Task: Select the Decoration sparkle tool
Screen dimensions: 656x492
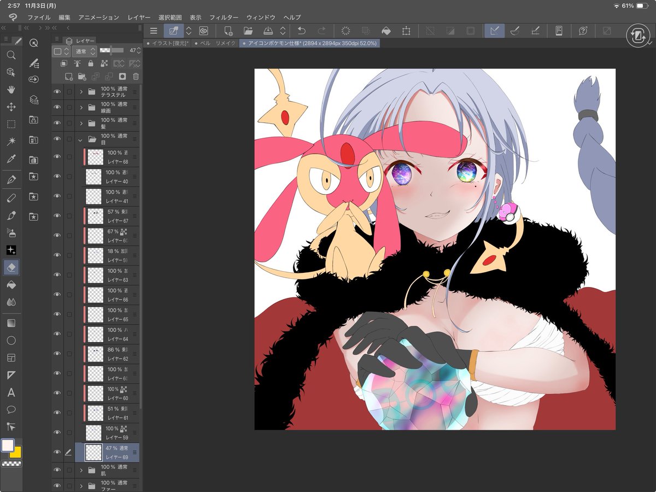Action: 11,250
